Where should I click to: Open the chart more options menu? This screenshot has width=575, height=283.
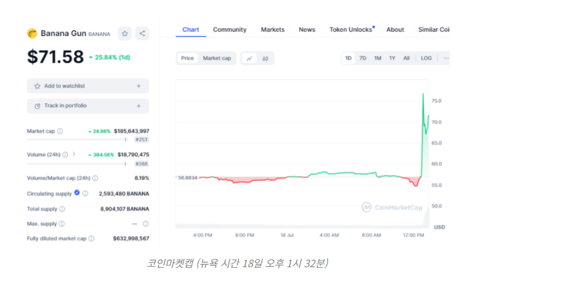446,58
